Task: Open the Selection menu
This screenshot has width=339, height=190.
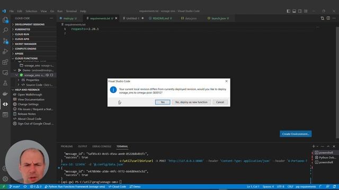Action: point(31,11)
